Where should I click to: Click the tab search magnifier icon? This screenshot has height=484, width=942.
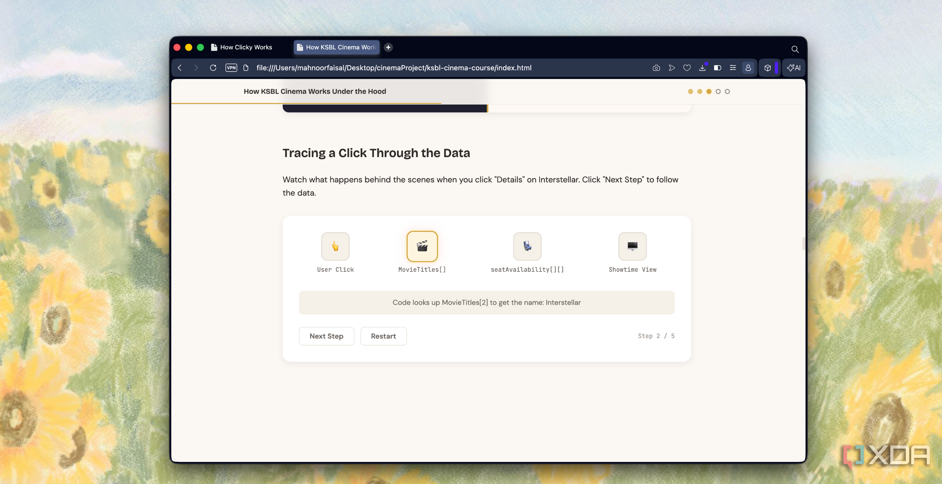(x=795, y=49)
